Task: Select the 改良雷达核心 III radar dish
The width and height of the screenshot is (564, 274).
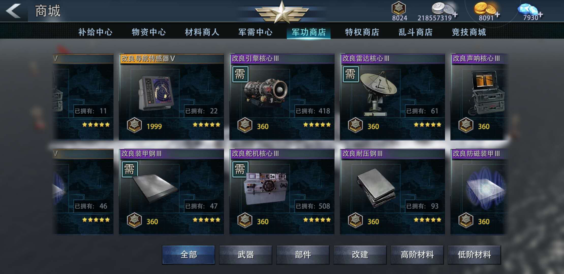Action: coord(379,93)
